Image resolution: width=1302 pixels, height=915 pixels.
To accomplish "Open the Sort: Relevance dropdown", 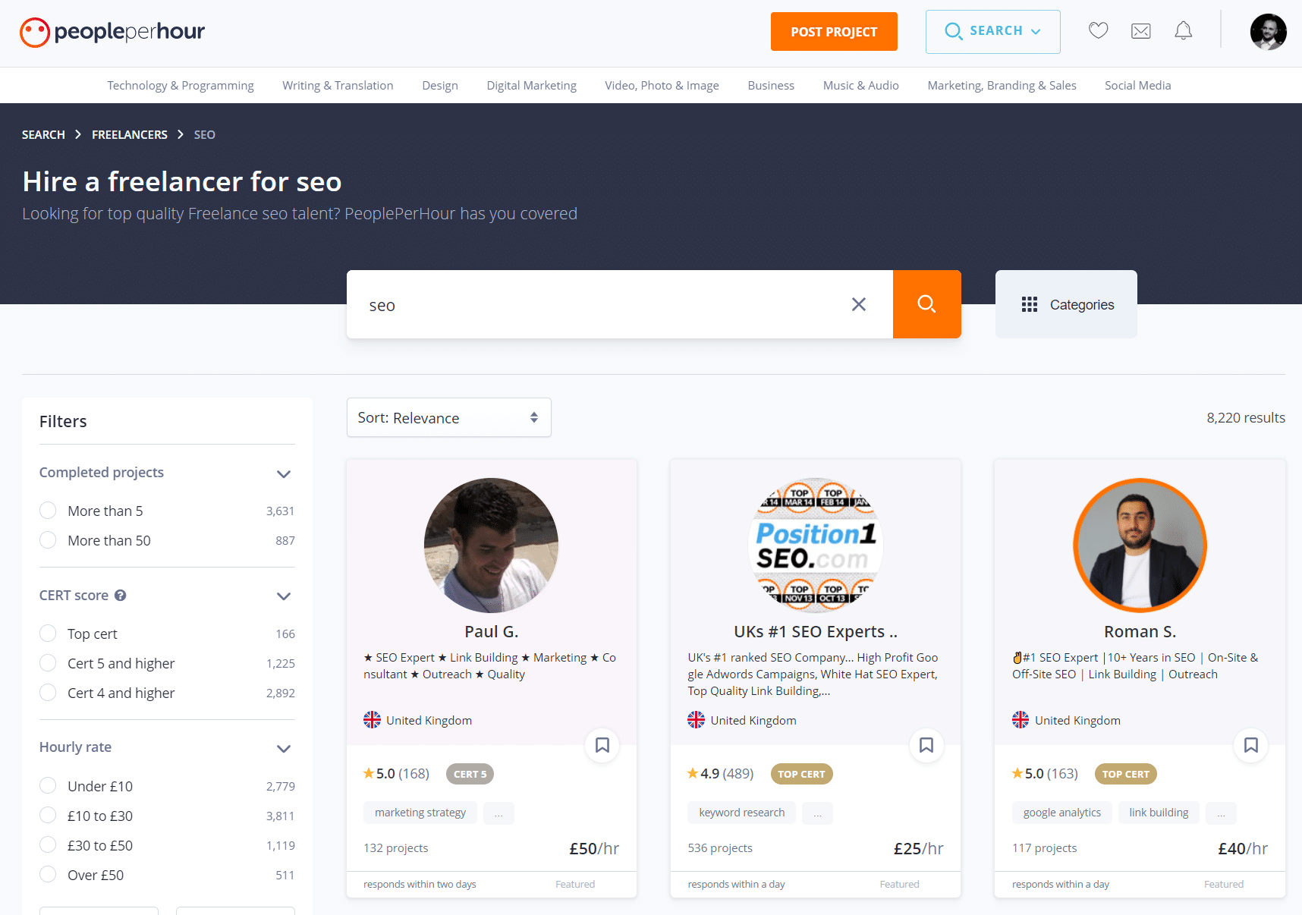I will 448,417.
